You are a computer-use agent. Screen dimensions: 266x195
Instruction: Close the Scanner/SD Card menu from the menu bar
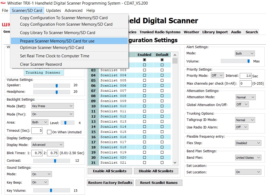click(27, 11)
